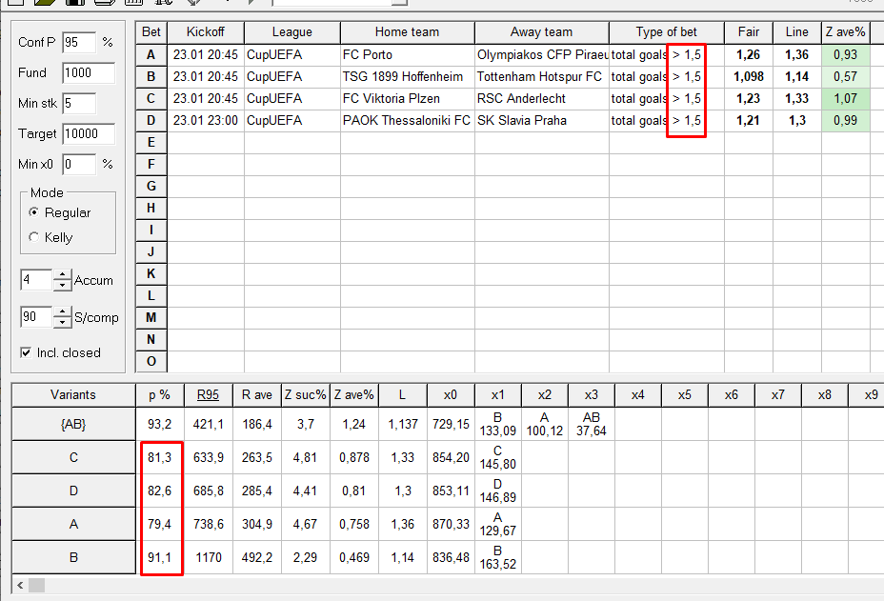884x601 pixels.
Task: Click the Type of bet column header
Action: (x=666, y=32)
